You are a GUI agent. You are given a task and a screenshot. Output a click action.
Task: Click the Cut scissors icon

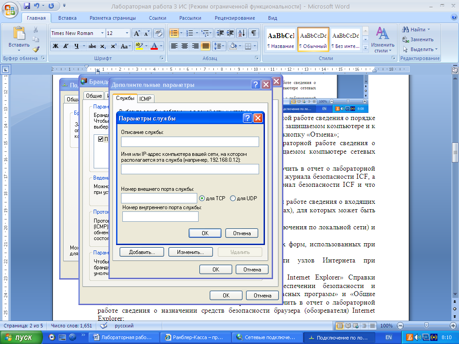pyautogui.click(x=36, y=30)
